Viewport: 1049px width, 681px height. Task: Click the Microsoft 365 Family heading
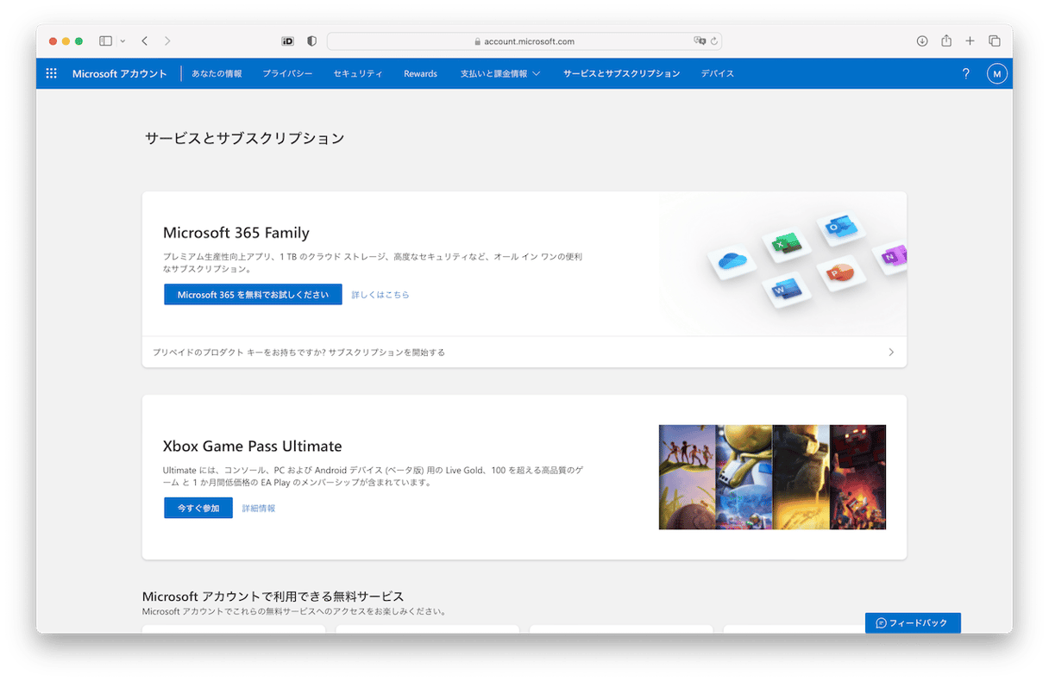tap(236, 233)
